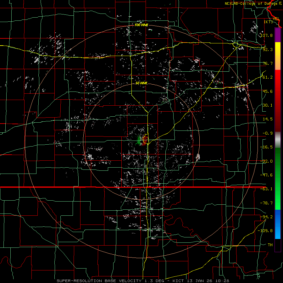Select the -63.1 scale value
The image size is (283, 283).
267,189
